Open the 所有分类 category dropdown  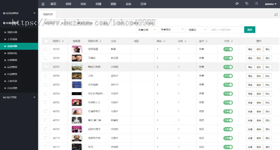click(147, 30)
